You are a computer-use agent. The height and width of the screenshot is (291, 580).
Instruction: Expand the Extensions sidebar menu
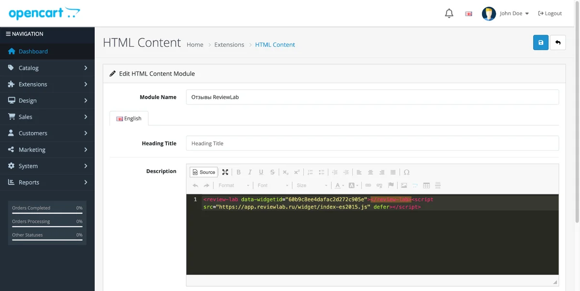[x=47, y=84]
